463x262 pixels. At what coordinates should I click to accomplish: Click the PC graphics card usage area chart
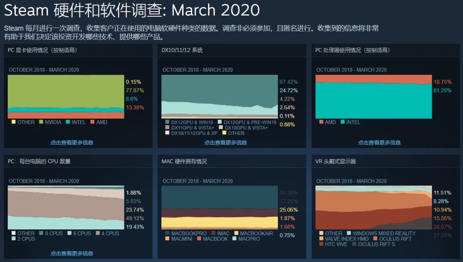[66, 97]
